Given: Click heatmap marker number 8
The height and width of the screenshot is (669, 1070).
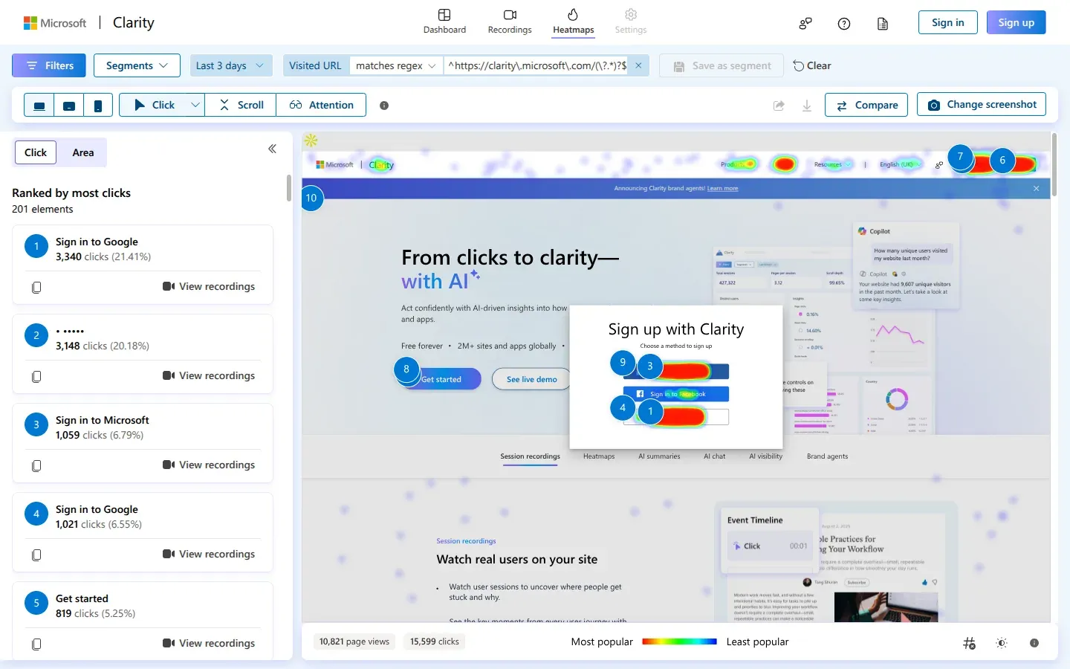Looking at the screenshot, I should tap(406, 369).
